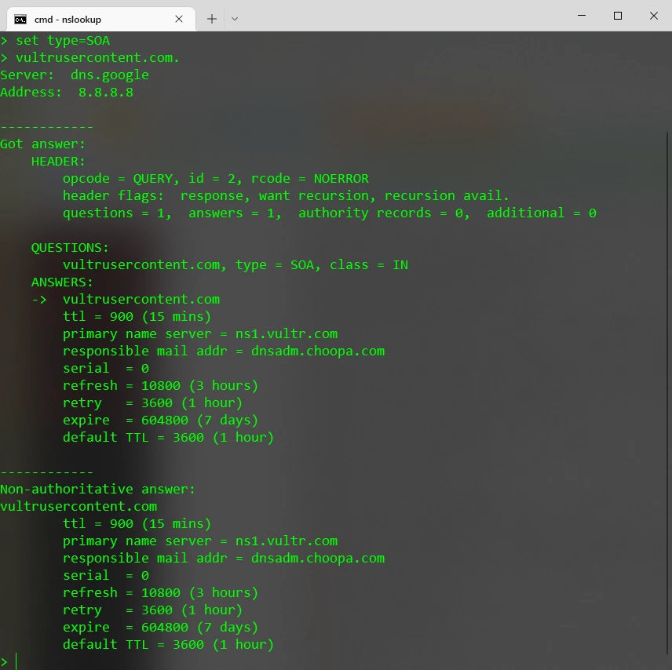Viewport: 672px width, 670px height.
Task: Click the first 'expire = 604800' line
Action: point(161,421)
